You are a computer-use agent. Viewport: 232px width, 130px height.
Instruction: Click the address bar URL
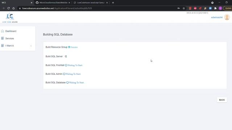tap(57, 8)
